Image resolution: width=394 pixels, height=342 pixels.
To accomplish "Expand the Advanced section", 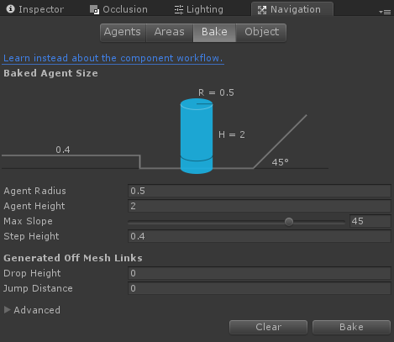I will pos(8,310).
